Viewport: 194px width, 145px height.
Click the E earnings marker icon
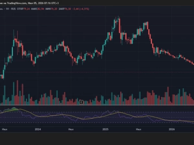tap(81, 102)
